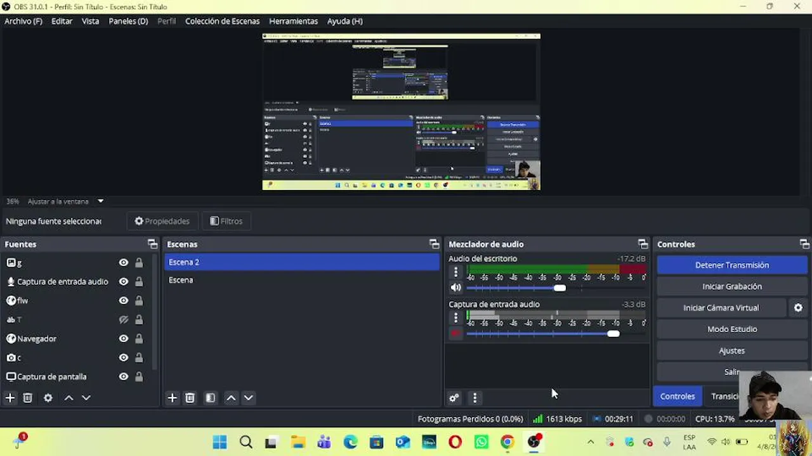Select the Escena scene in Escenas list
Image resolution: width=812 pixels, height=456 pixels.
tap(301, 280)
